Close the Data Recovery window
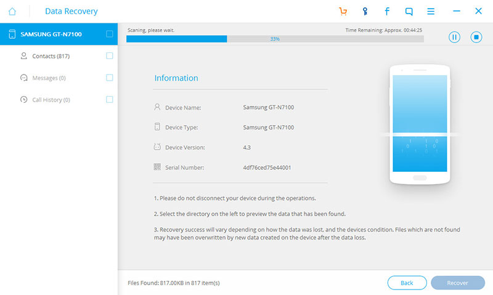The width and height of the screenshot is (493, 295). [x=479, y=11]
